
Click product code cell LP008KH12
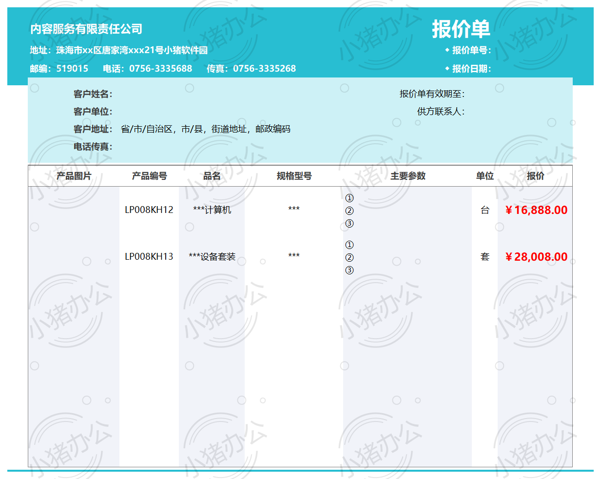coord(149,210)
